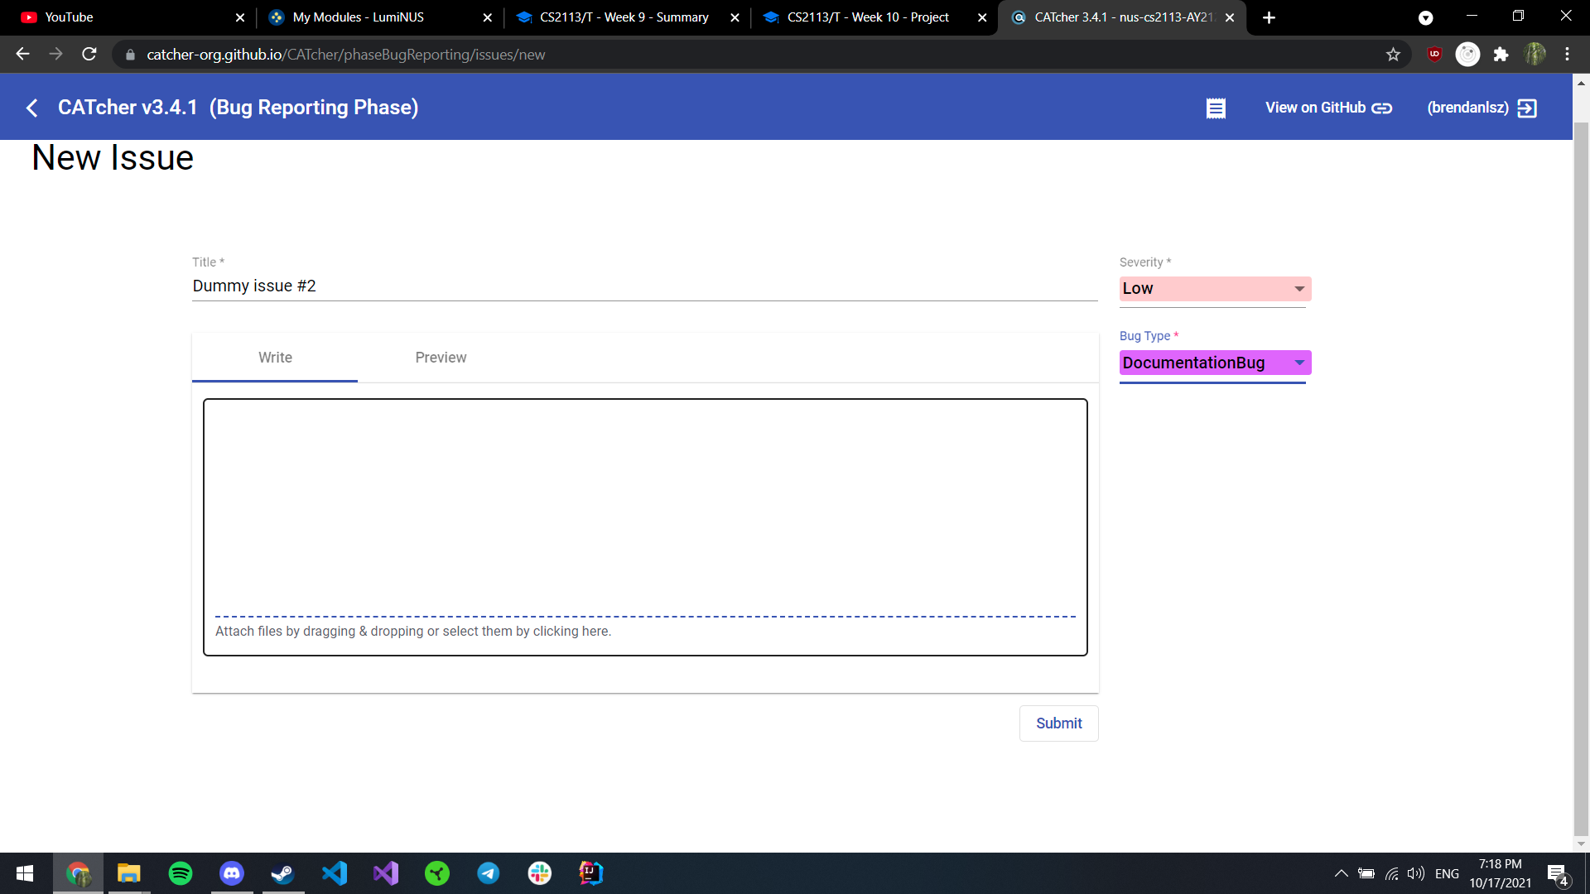Switch to the My Modules LumiNUS tab
This screenshot has height=894, width=1590.
358,17
